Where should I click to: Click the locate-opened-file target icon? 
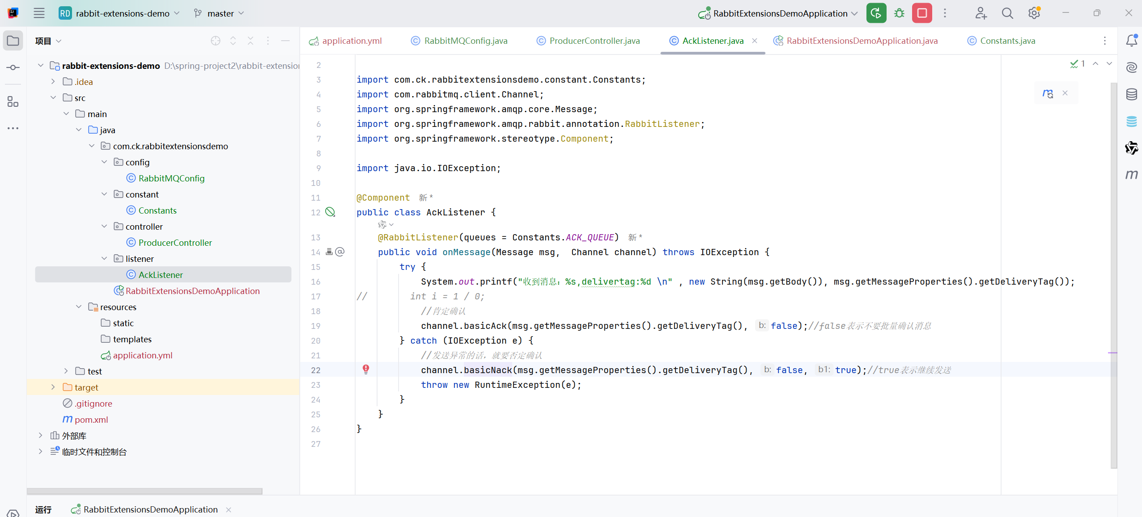(216, 41)
